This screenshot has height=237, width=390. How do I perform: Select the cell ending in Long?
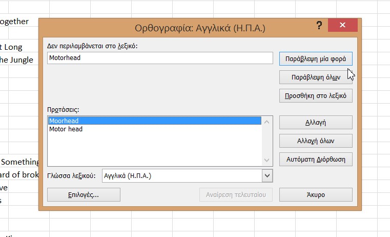pos(15,47)
